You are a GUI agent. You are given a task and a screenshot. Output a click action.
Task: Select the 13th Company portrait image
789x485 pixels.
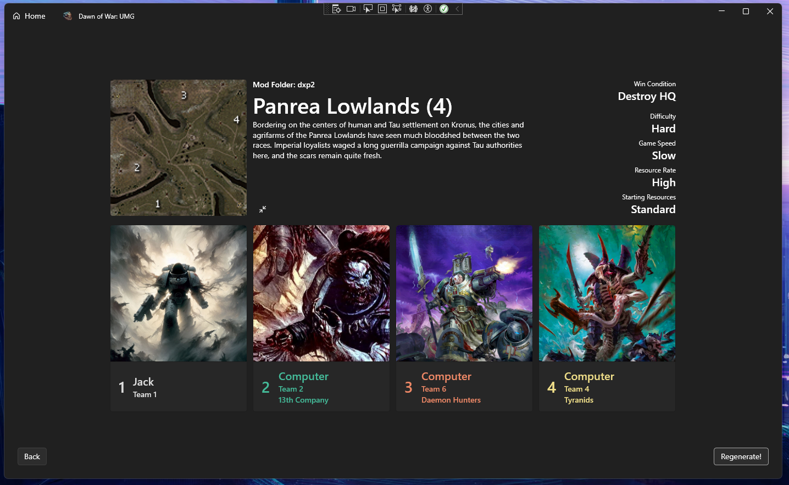[x=321, y=293]
